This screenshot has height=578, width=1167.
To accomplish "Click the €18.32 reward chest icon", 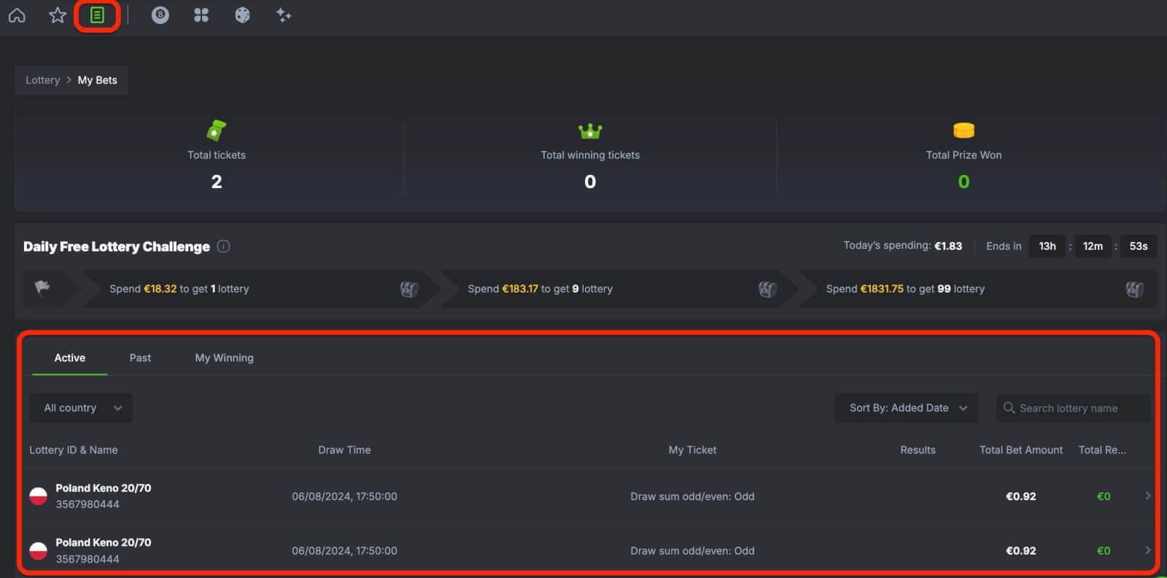I will [409, 289].
